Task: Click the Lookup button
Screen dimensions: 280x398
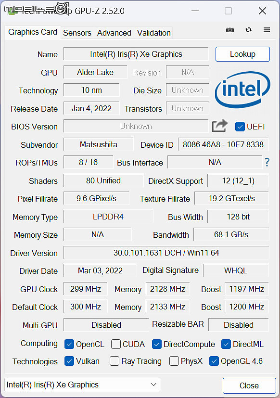Action: click(x=242, y=54)
